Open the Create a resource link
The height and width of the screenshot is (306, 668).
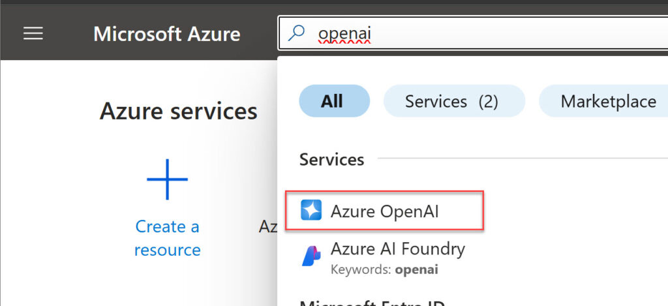pyautogui.click(x=167, y=237)
